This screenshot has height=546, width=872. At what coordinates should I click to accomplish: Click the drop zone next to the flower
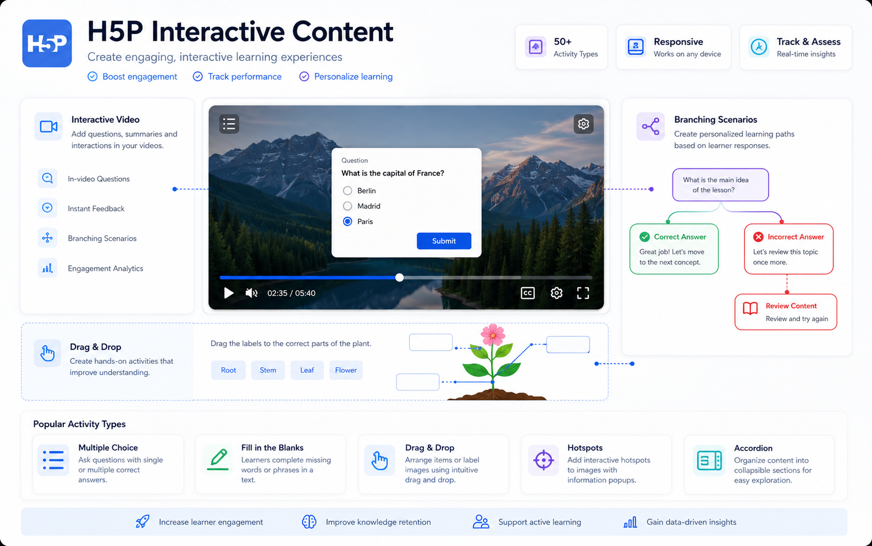(431, 342)
